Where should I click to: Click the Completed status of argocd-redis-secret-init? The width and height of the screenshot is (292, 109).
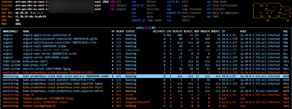[x=132, y=50]
